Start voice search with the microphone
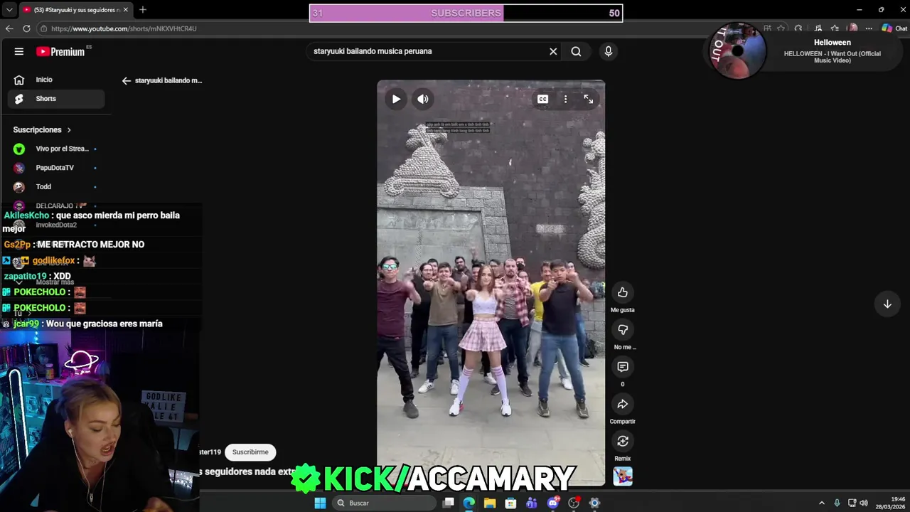This screenshot has height=512, width=910. pyautogui.click(x=608, y=51)
